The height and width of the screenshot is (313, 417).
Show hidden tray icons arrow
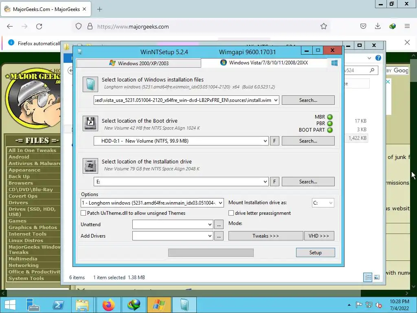[349, 305]
